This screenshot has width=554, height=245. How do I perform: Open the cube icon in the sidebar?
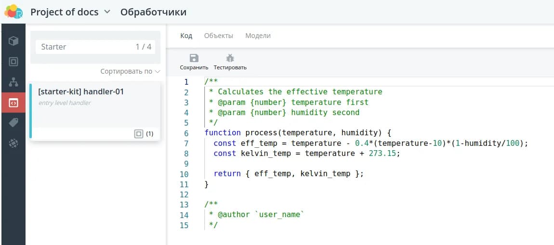(x=13, y=41)
